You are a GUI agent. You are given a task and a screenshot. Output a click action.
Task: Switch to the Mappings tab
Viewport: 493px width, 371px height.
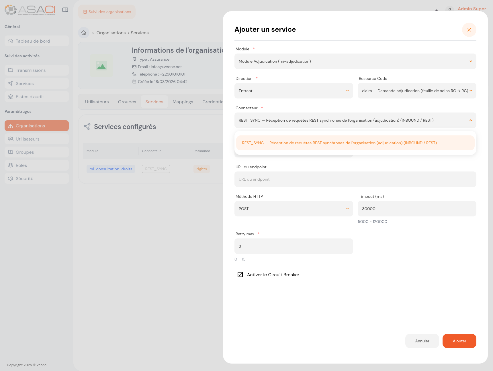183,102
